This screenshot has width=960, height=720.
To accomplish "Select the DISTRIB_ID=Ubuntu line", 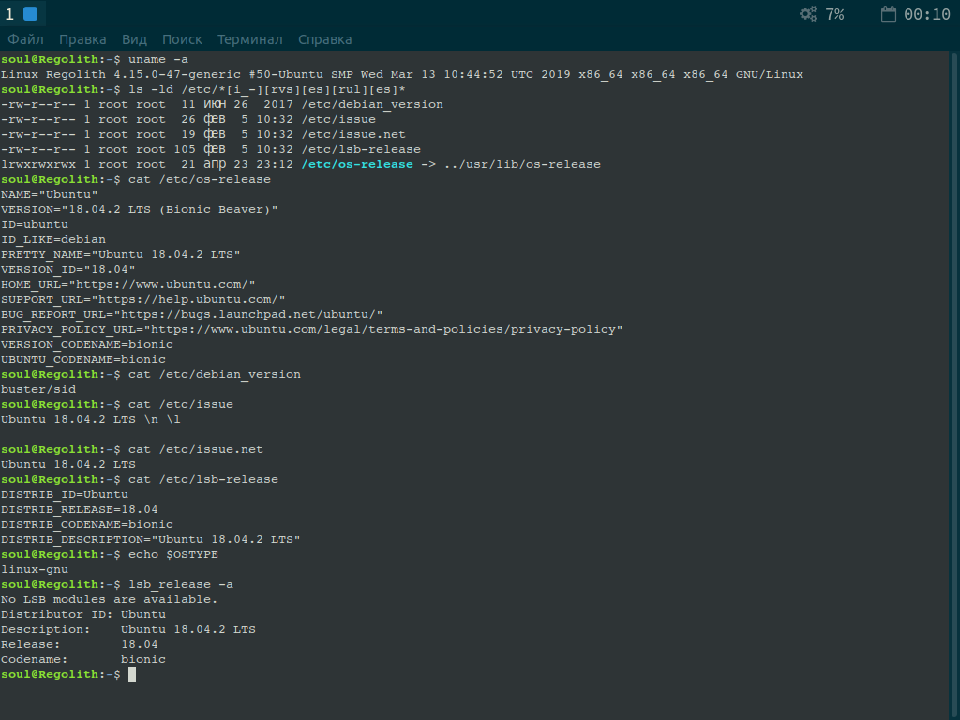I will (65, 495).
